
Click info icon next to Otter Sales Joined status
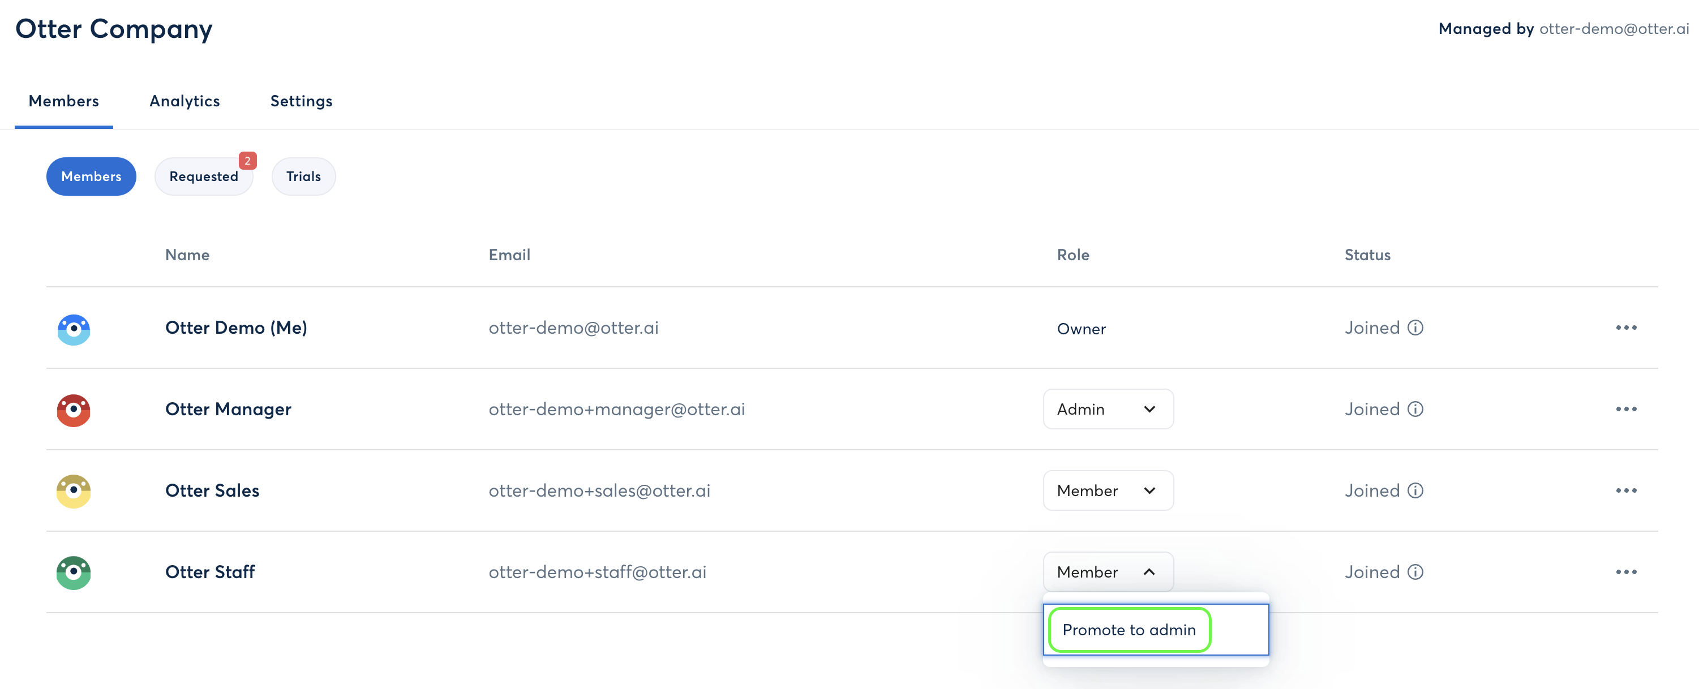pos(1415,490)
